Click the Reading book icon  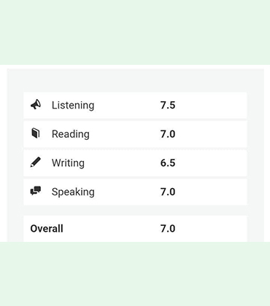[36, 133]
